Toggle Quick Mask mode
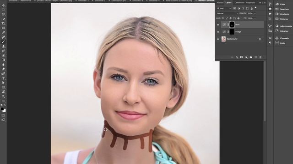Image resolution: width=293 pixels, height=164 pixels. click(x=3, y=115)
